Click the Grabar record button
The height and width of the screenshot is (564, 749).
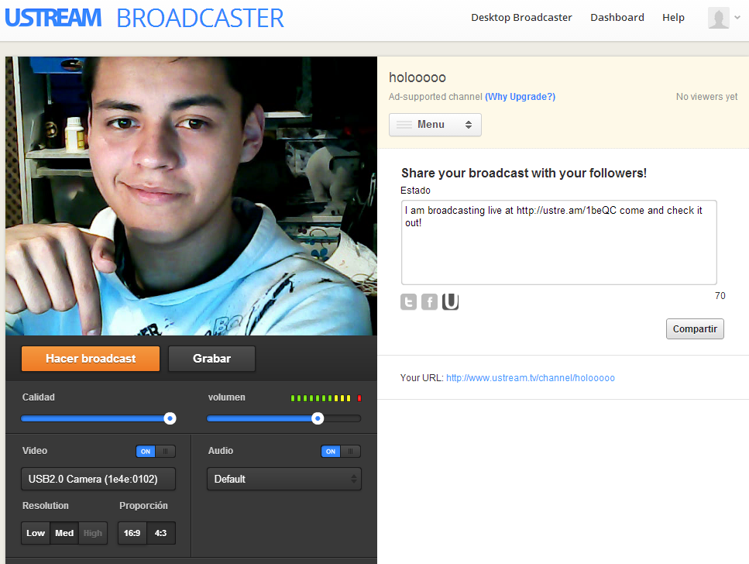coord(211,359)
